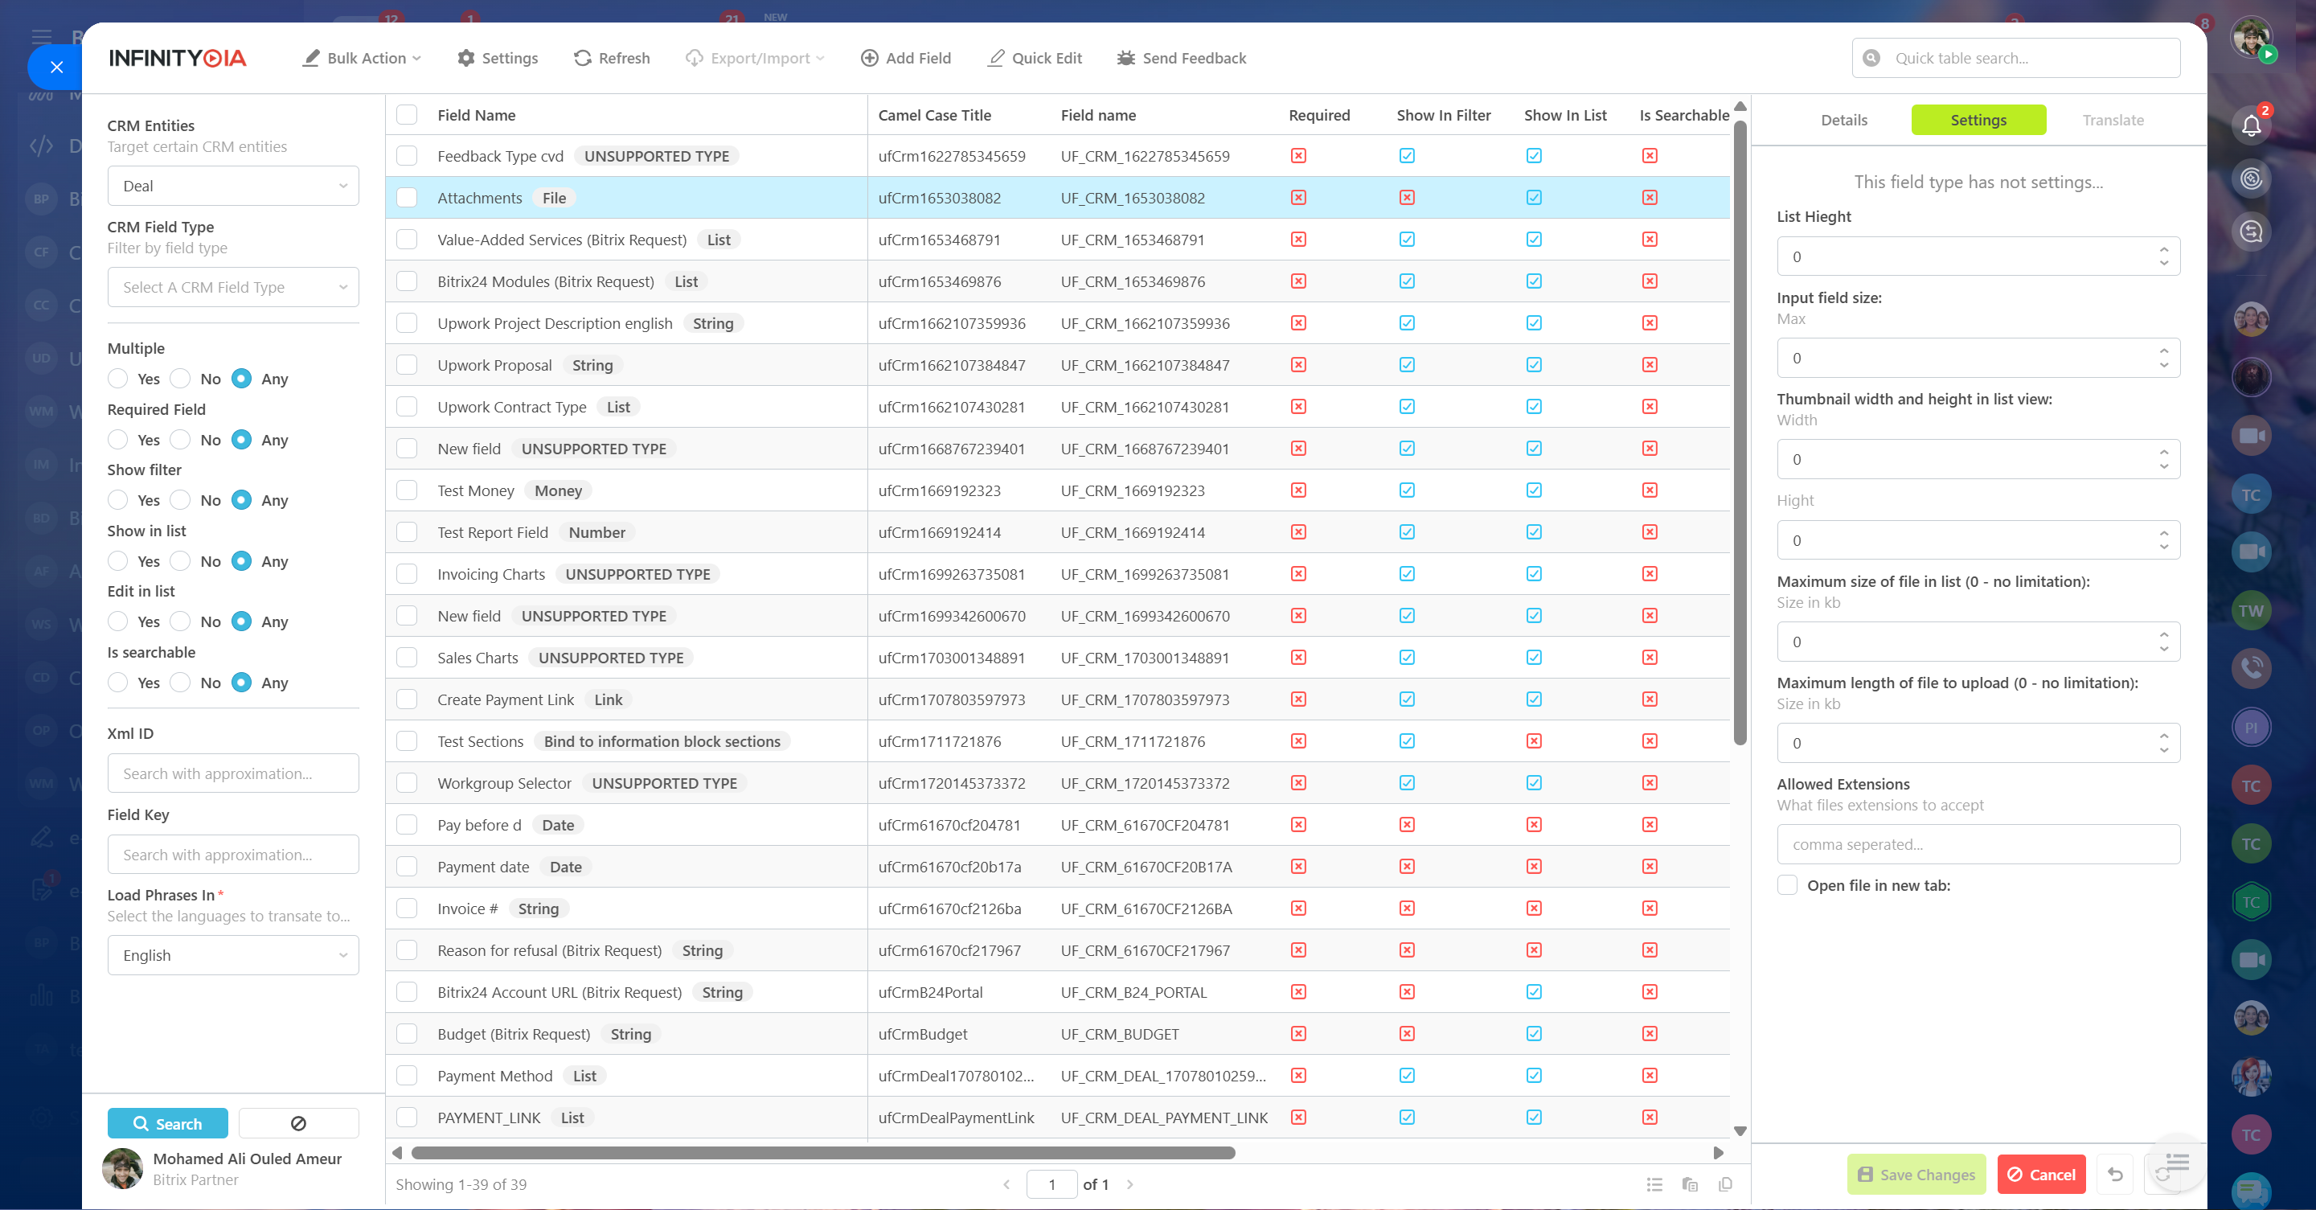Click the blue Search button

point(167,1123)
